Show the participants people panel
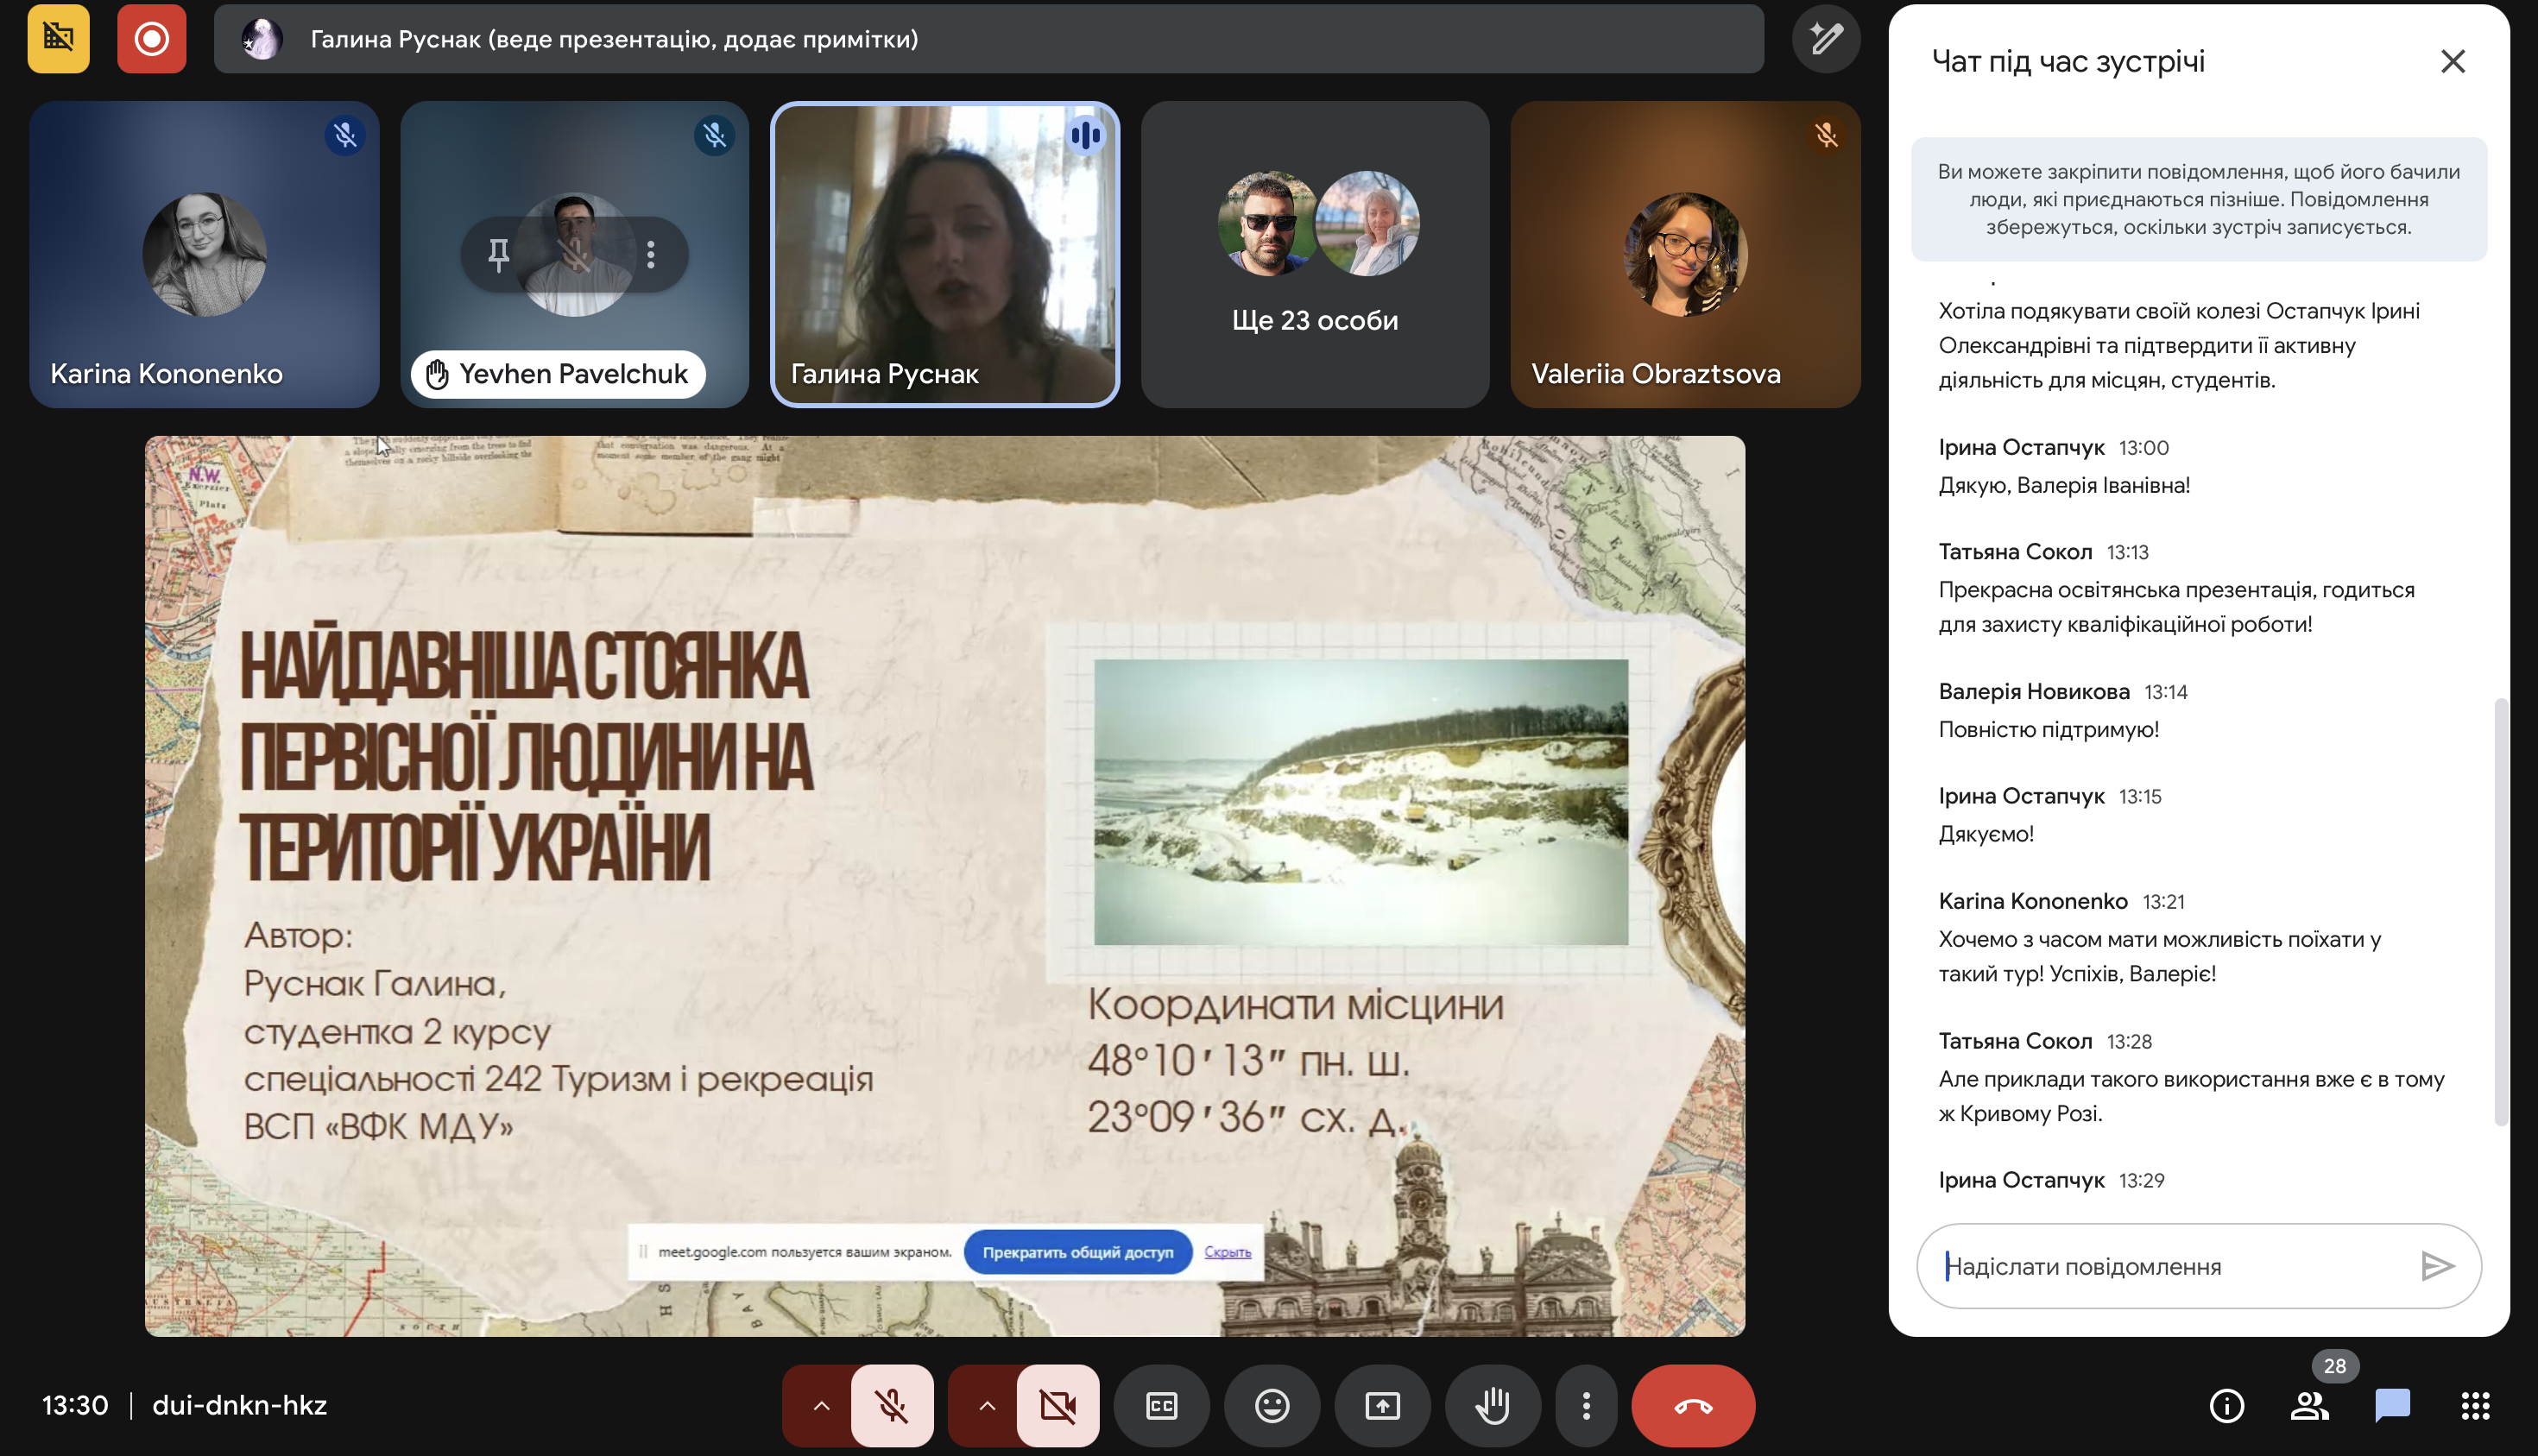 pyautogui.click(x=2308, y=1406)
